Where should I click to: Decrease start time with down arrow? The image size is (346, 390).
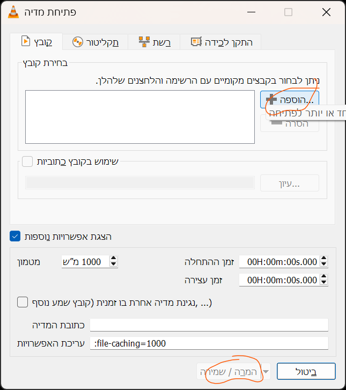pyautogui.click(x=323, y=264)
